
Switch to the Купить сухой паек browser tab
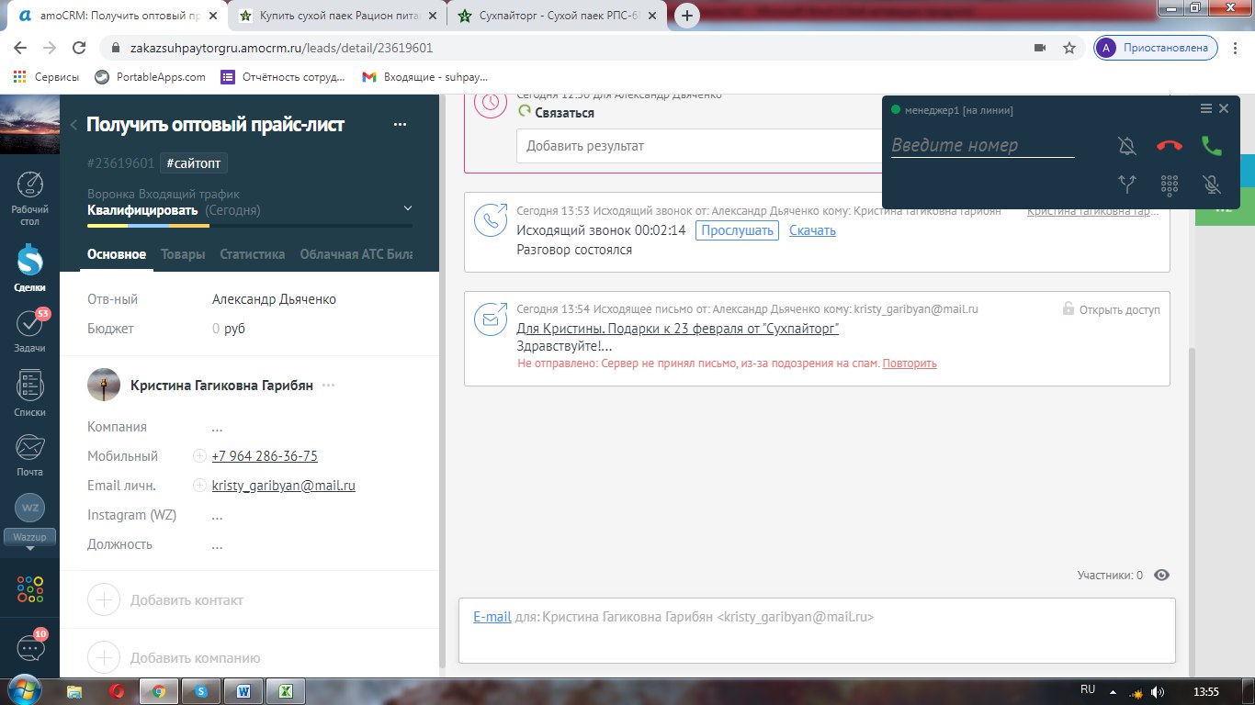coord(336,16)
